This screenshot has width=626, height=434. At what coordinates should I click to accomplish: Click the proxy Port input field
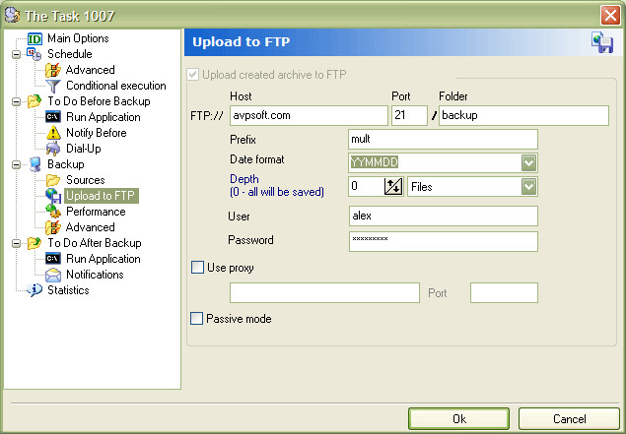point(504,293)
